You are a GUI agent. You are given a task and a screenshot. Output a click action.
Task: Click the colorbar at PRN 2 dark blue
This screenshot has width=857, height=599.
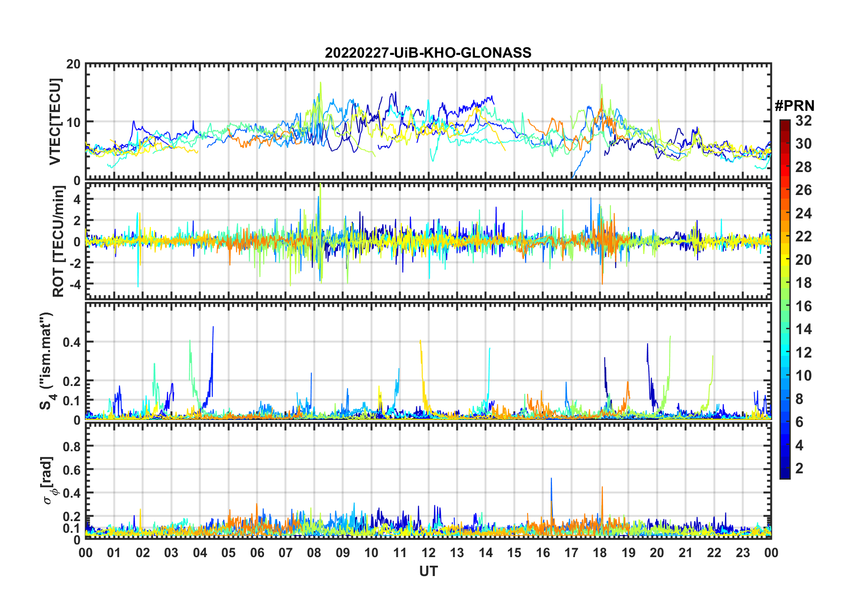pos(784,468)
